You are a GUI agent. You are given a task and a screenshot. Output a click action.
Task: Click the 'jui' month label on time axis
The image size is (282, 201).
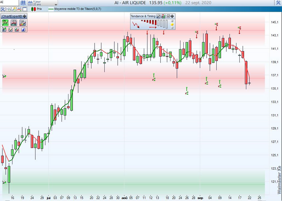pos(49,198)
